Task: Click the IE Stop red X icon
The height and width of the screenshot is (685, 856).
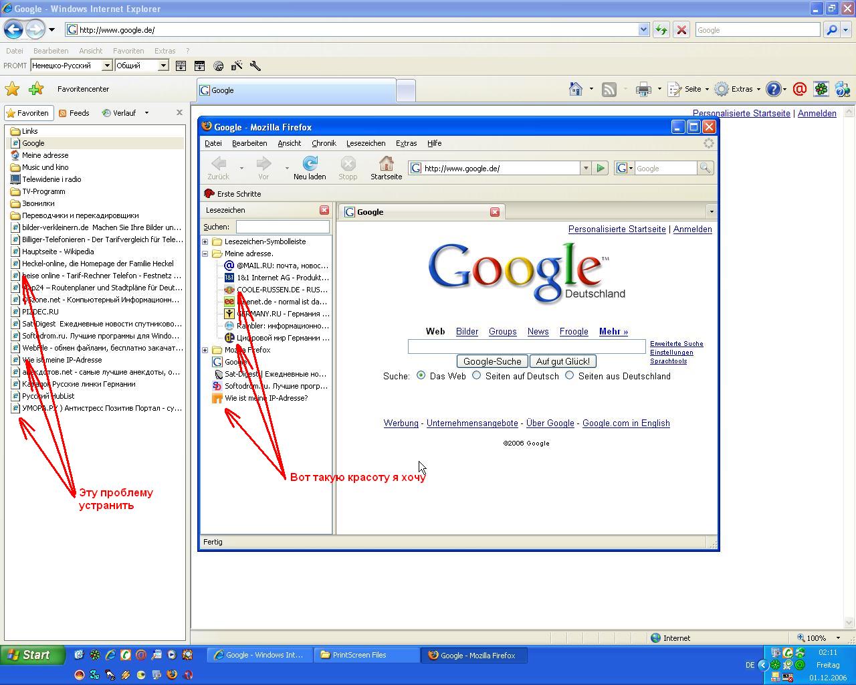Action: pyautogui.click(x=681, y=29)
